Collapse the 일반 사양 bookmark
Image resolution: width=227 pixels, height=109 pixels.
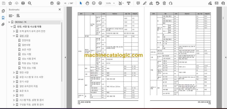pos(14,36)
